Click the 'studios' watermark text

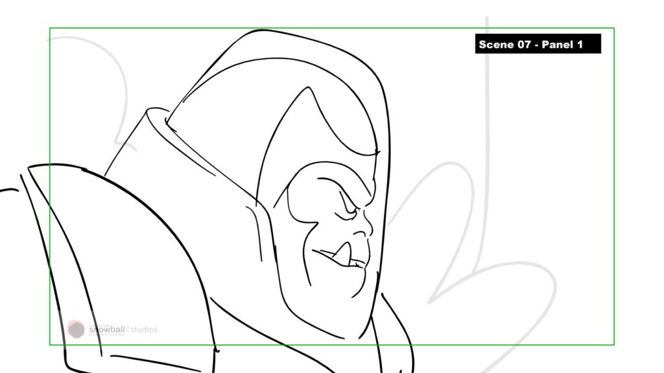(143, 330)
